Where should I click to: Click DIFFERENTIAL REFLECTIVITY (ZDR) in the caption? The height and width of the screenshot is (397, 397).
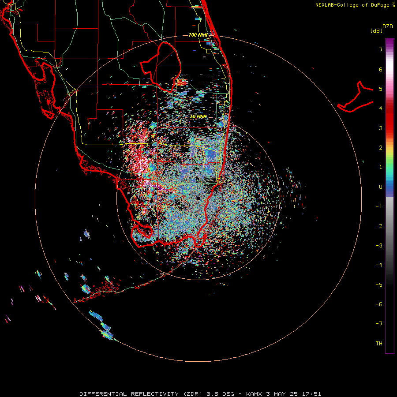pos(142,394)
